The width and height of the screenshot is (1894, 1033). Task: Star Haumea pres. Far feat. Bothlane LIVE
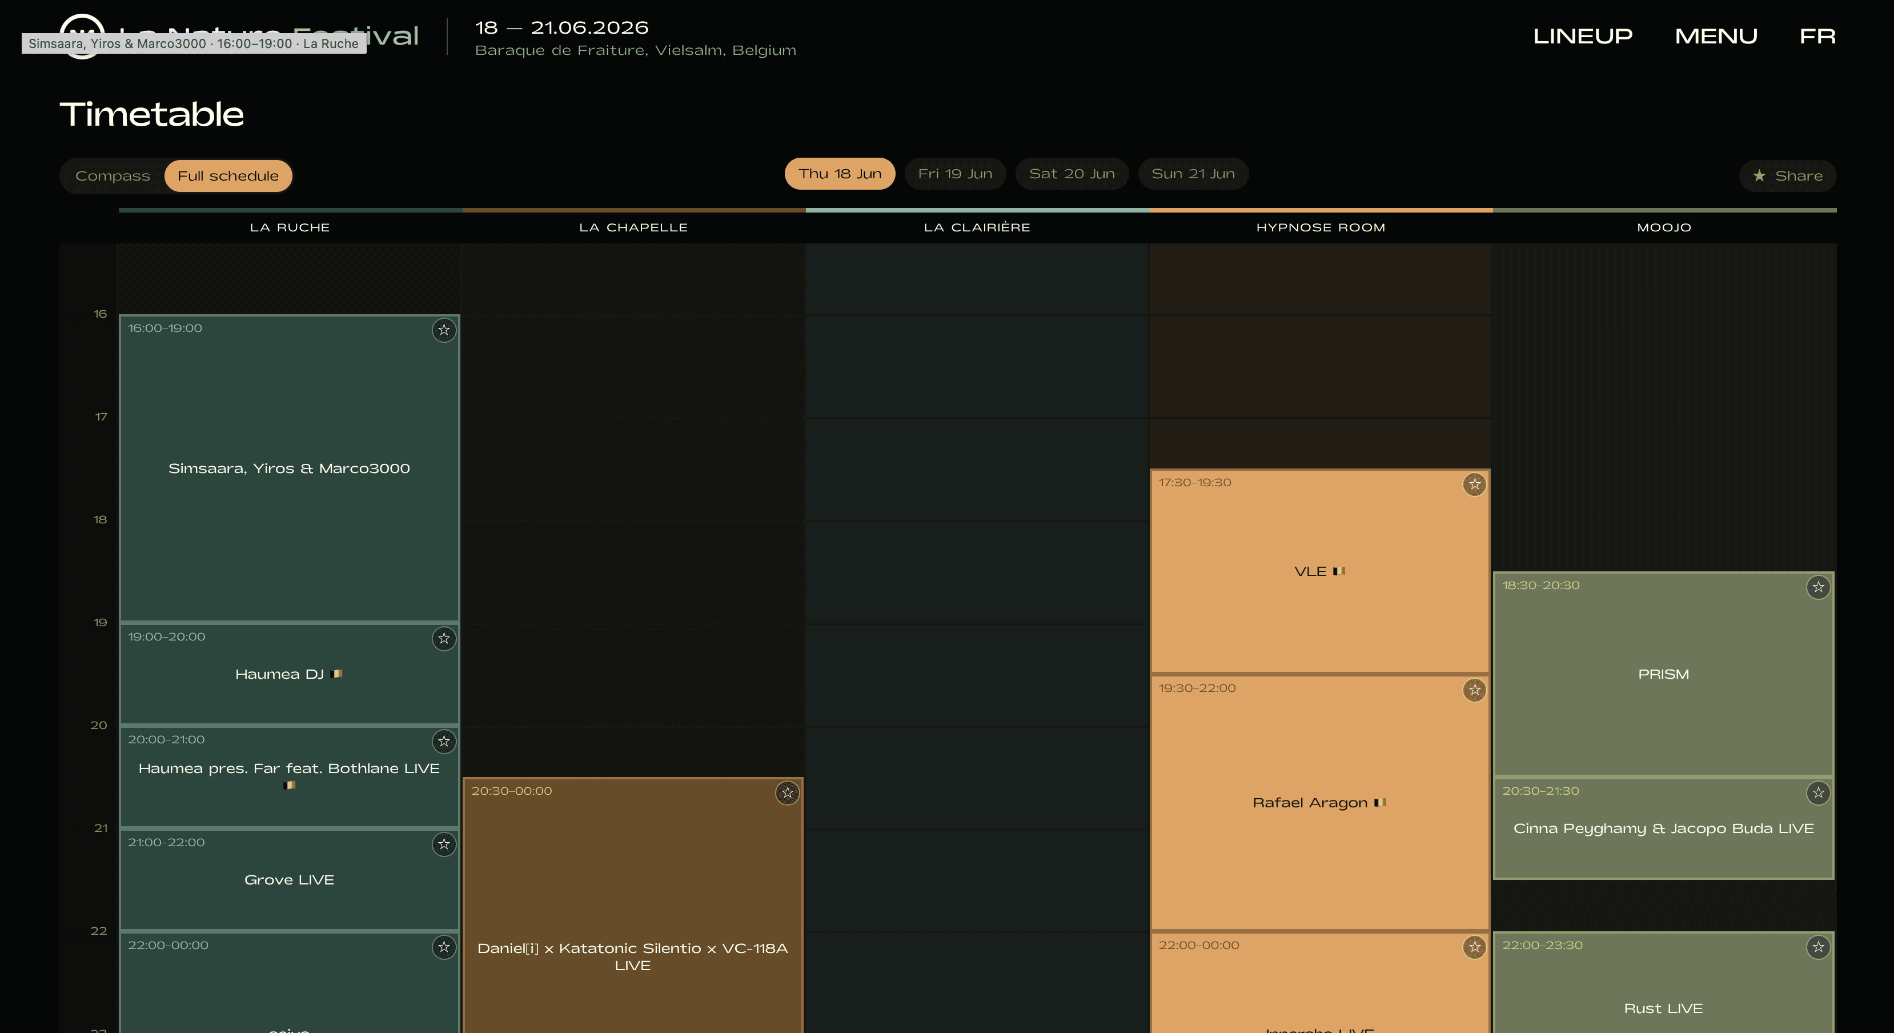click(443, 742)
